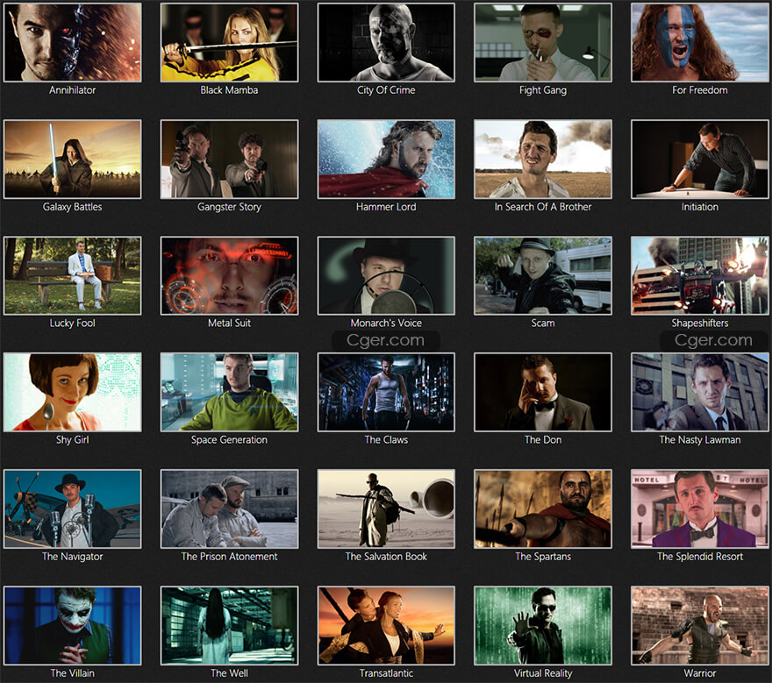Click The Navigator thumbnail
This screenshot has height=683, width=772.
[x=72, y=509]
